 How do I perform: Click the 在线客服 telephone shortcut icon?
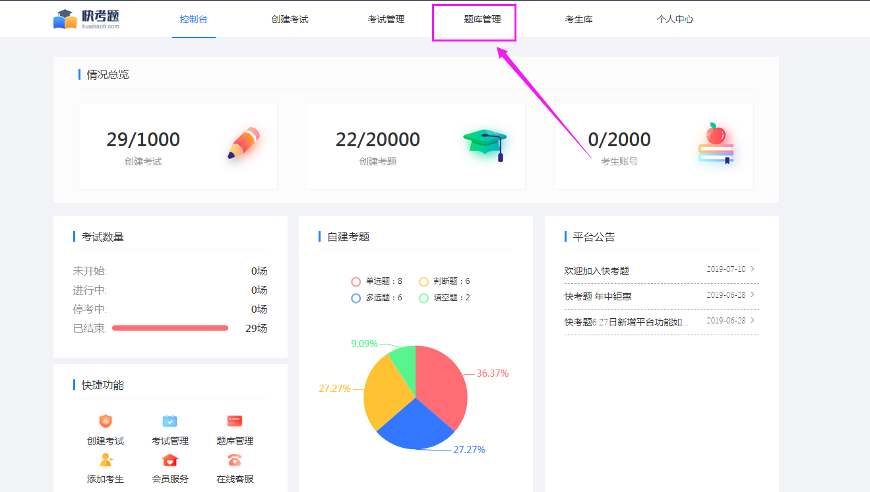point(235,460)
